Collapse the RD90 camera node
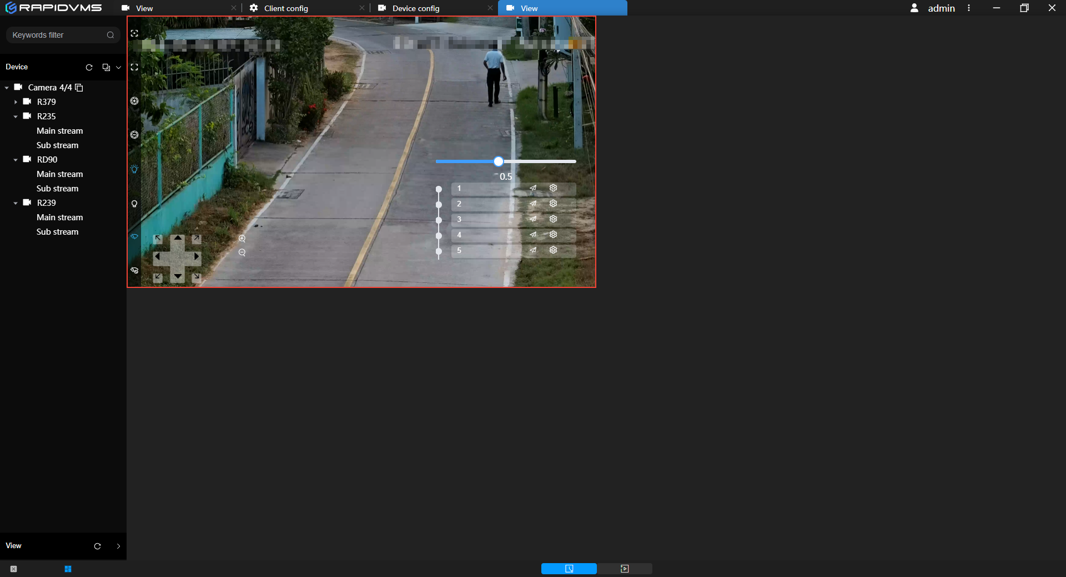1066x577 pixels. click(16, 160)
